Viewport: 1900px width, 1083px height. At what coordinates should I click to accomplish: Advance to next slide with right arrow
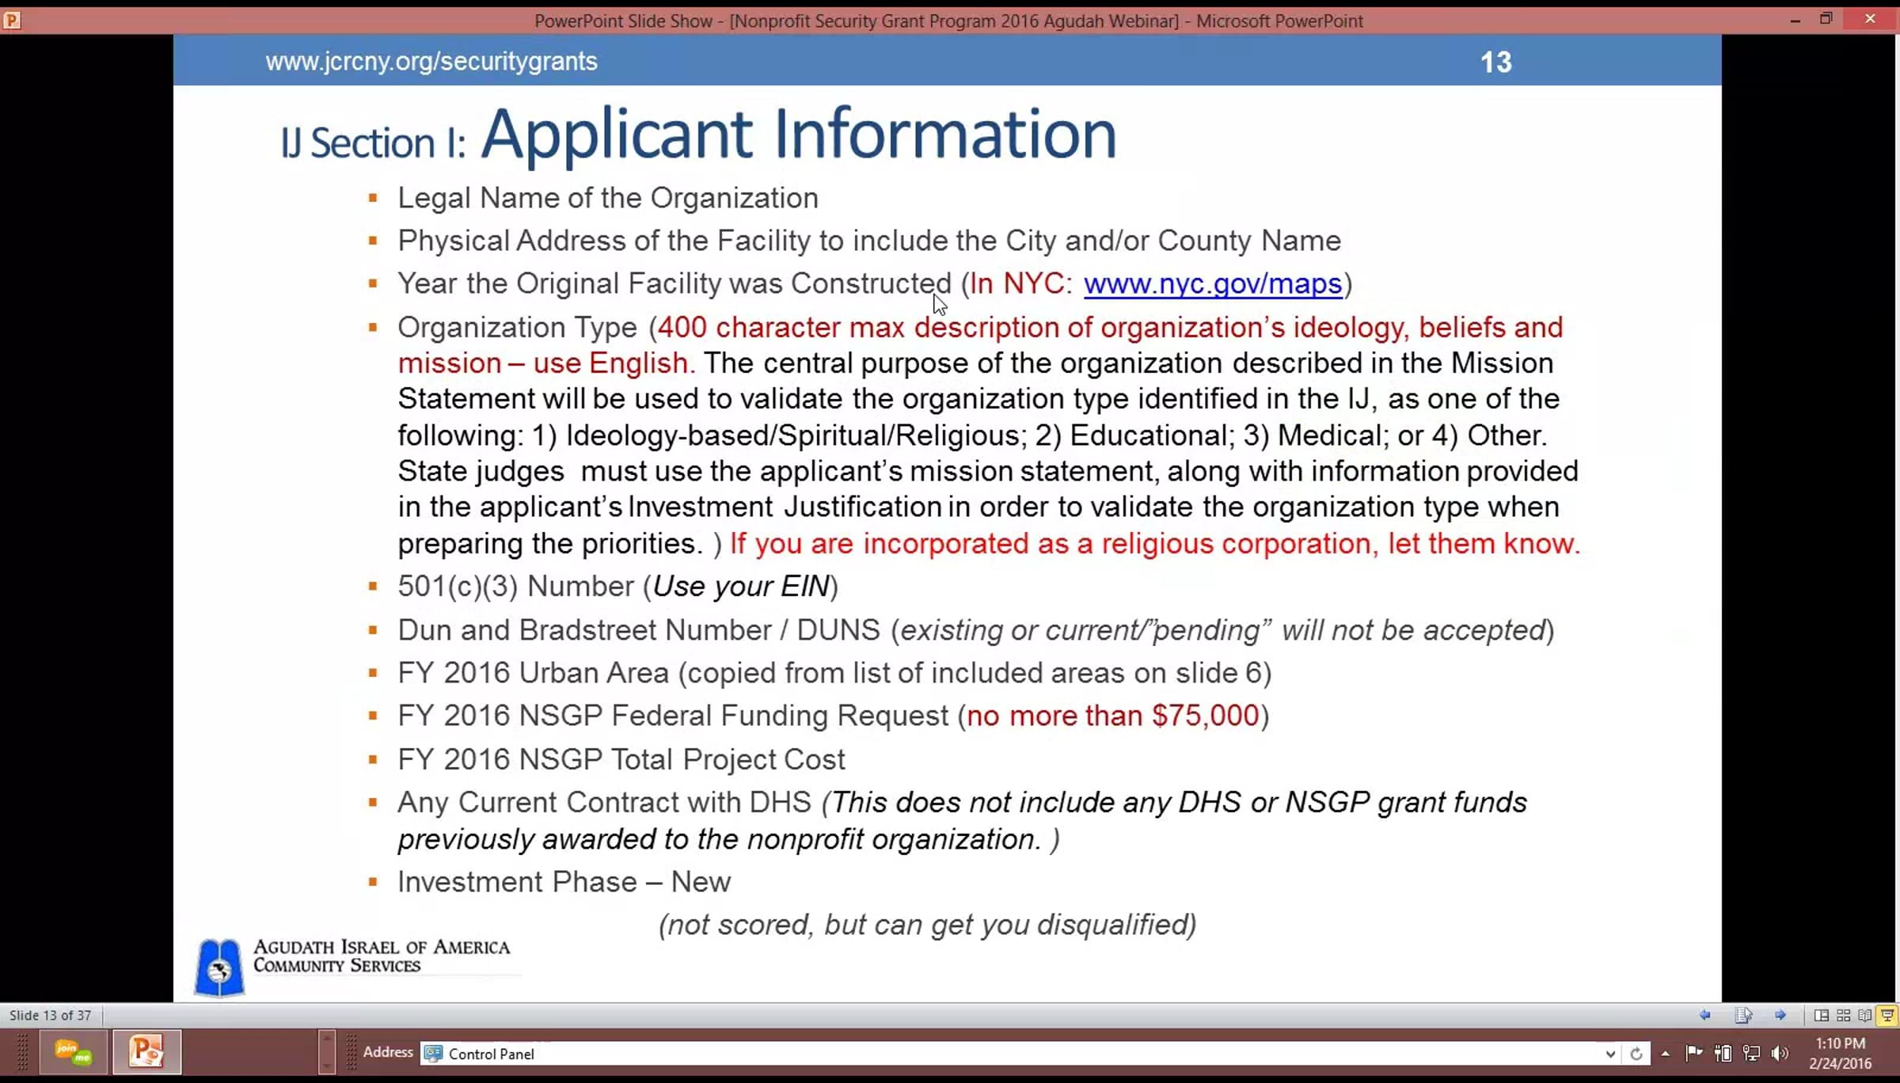point(1780,1015)
